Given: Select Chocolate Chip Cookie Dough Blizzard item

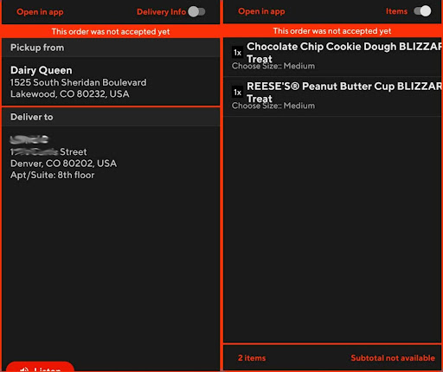Looking at the screenshot, I should click(x=332, y=57).
